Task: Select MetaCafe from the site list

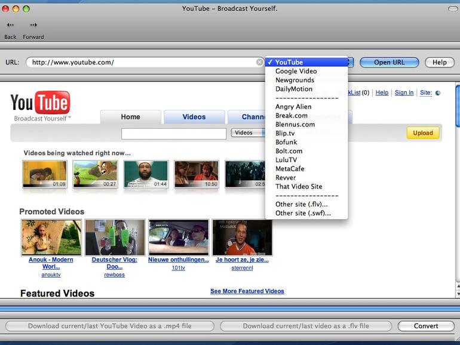Action: [x=290, y=169]
